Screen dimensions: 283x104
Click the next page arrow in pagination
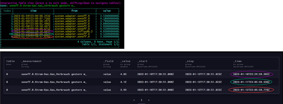[149, 100]
